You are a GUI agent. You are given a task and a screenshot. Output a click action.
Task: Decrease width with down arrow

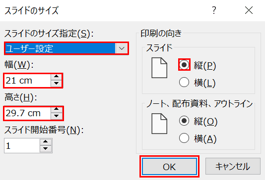56,84
